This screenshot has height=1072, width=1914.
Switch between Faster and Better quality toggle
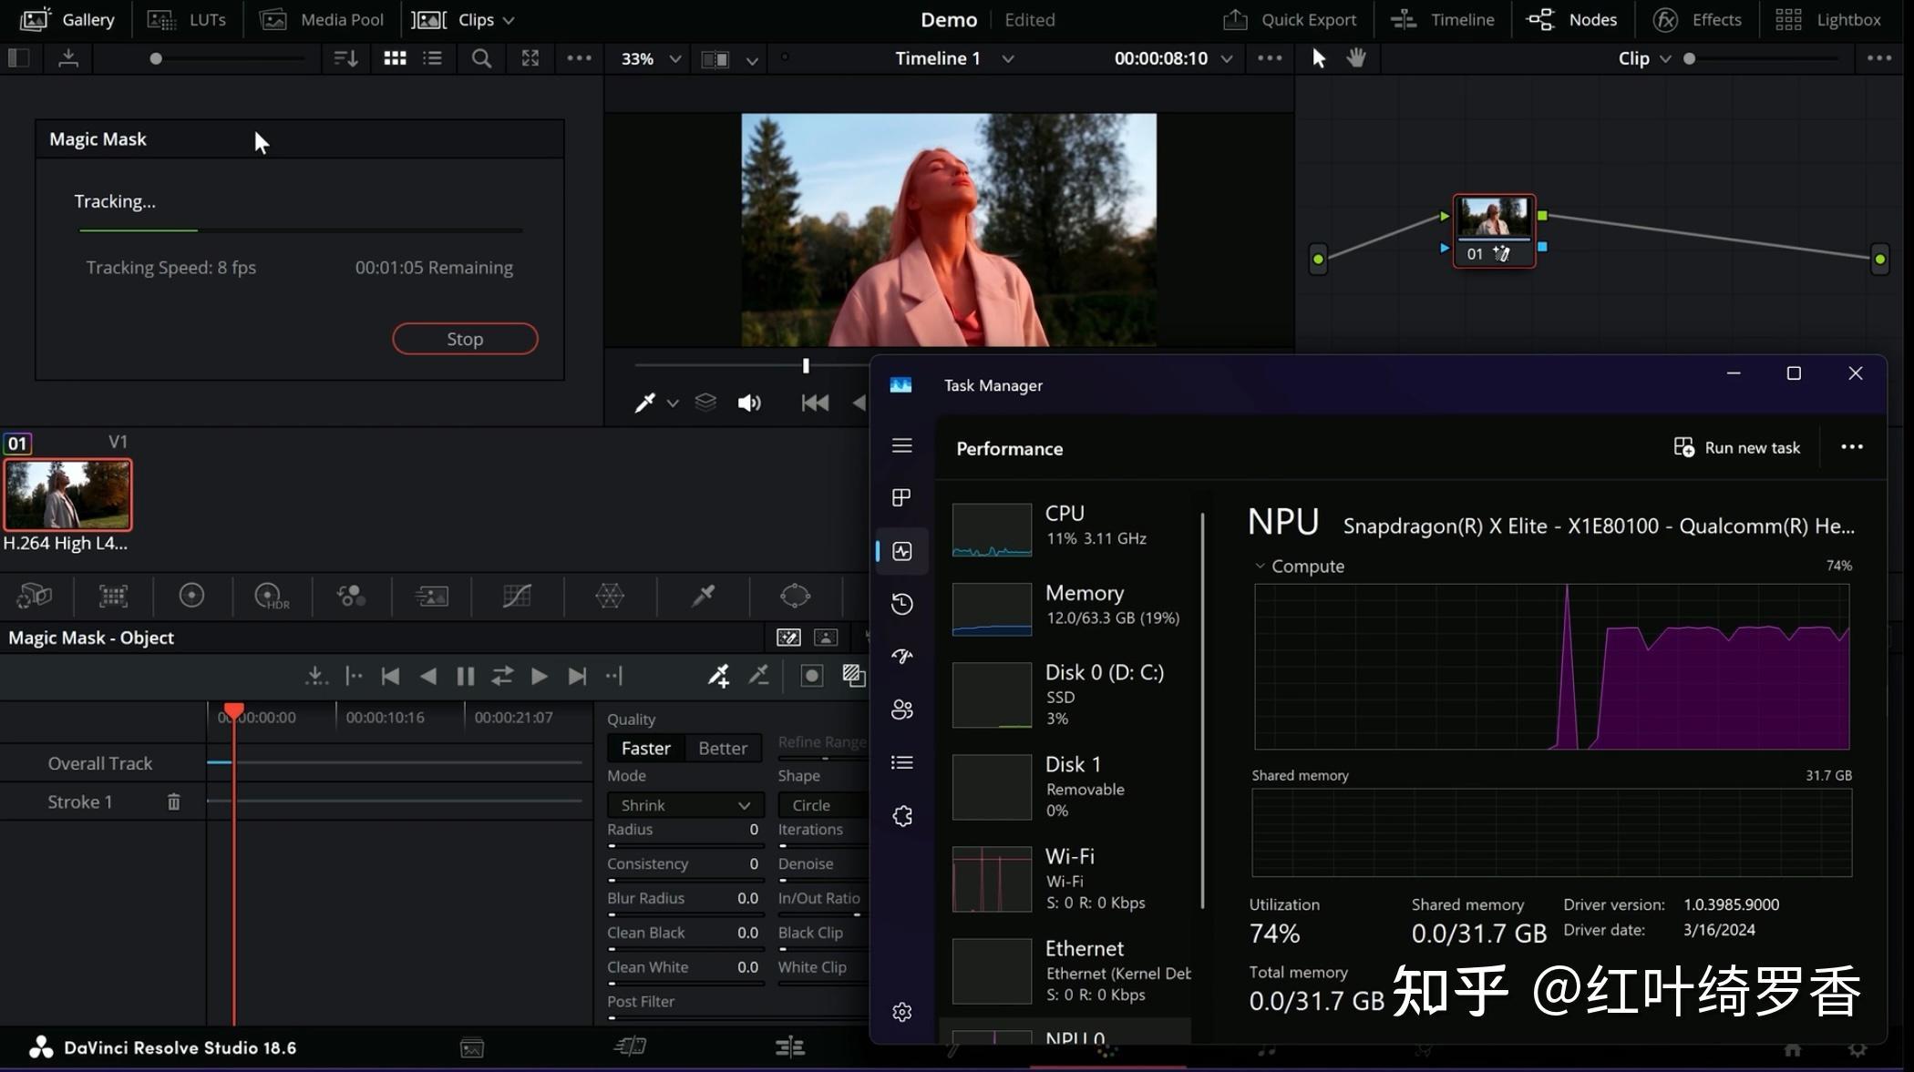(x=684, y=748)
